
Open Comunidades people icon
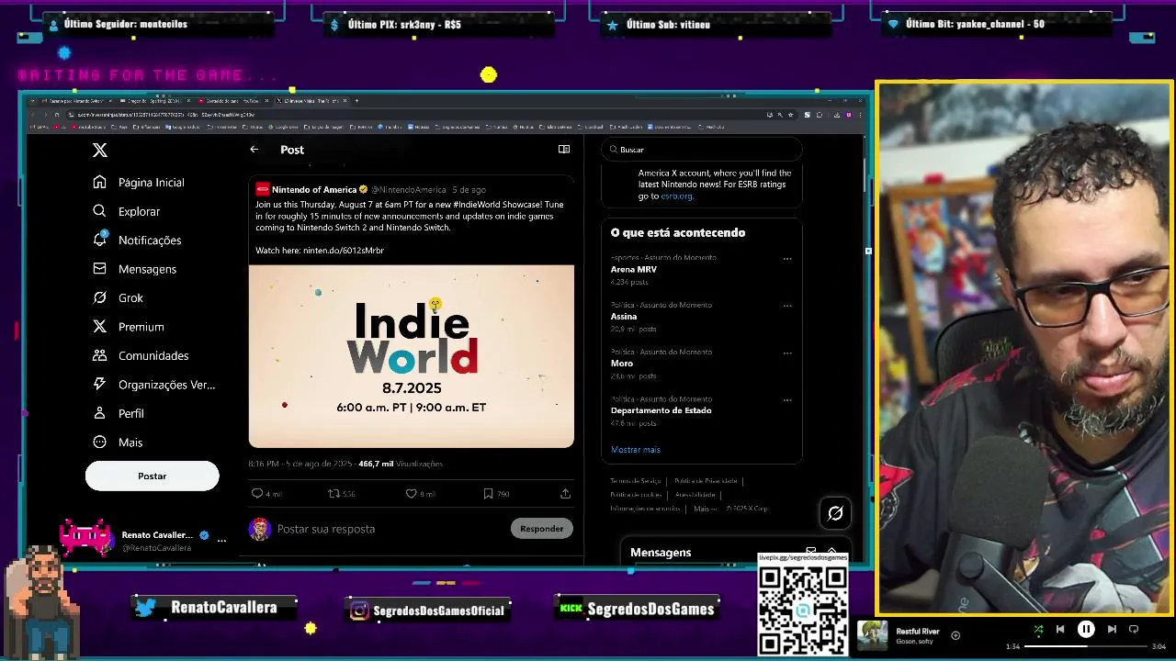click(x=99, y=355)
